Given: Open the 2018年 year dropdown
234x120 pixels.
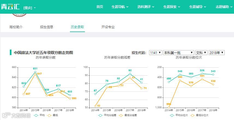Looking at the screenshot, I should tap(217, 53).
